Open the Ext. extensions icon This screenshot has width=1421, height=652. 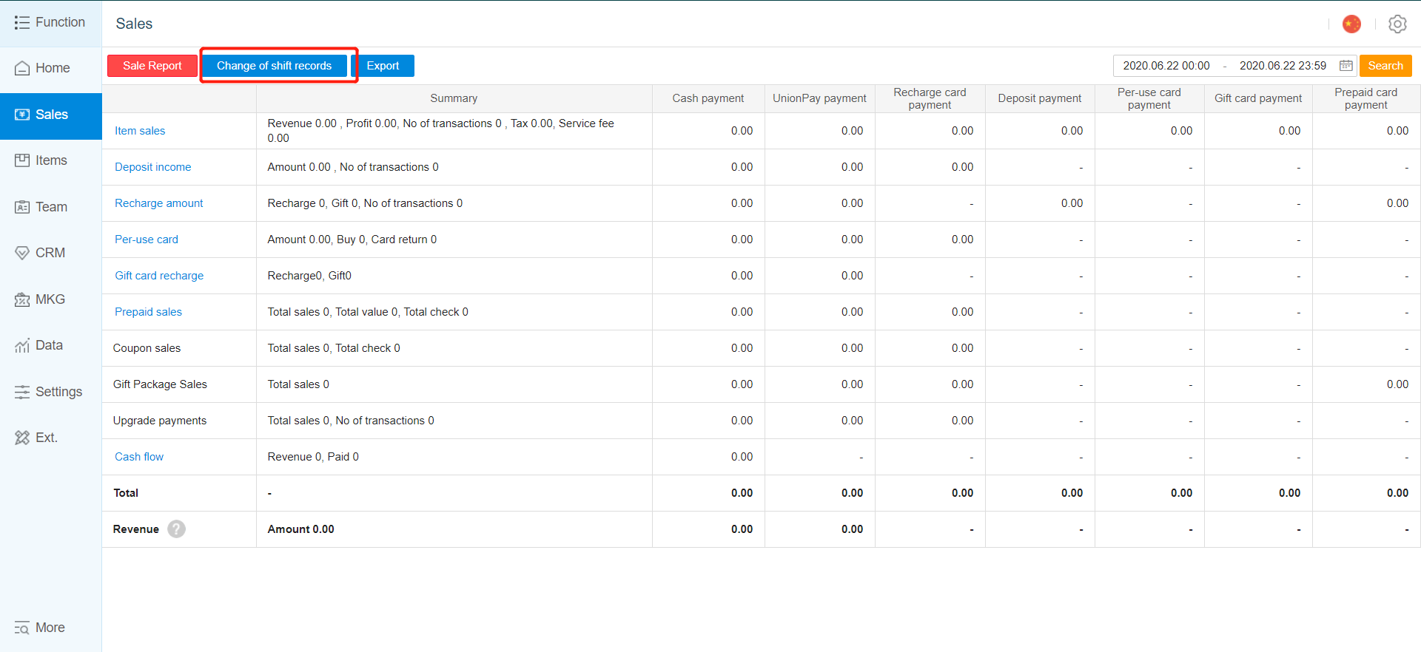pyautogui.click(x=22, y=438)
